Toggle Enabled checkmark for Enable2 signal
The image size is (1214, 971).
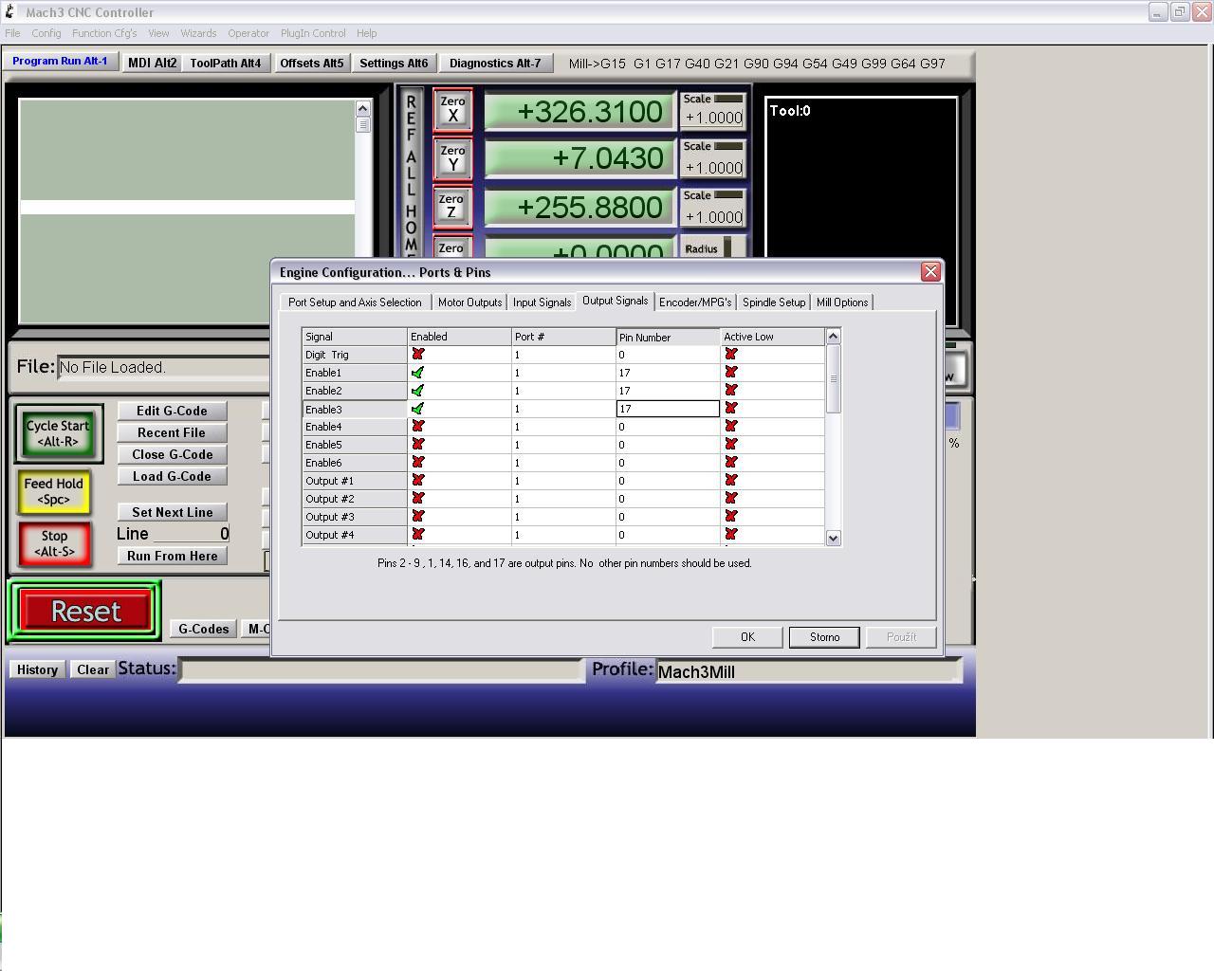[418, 391]
